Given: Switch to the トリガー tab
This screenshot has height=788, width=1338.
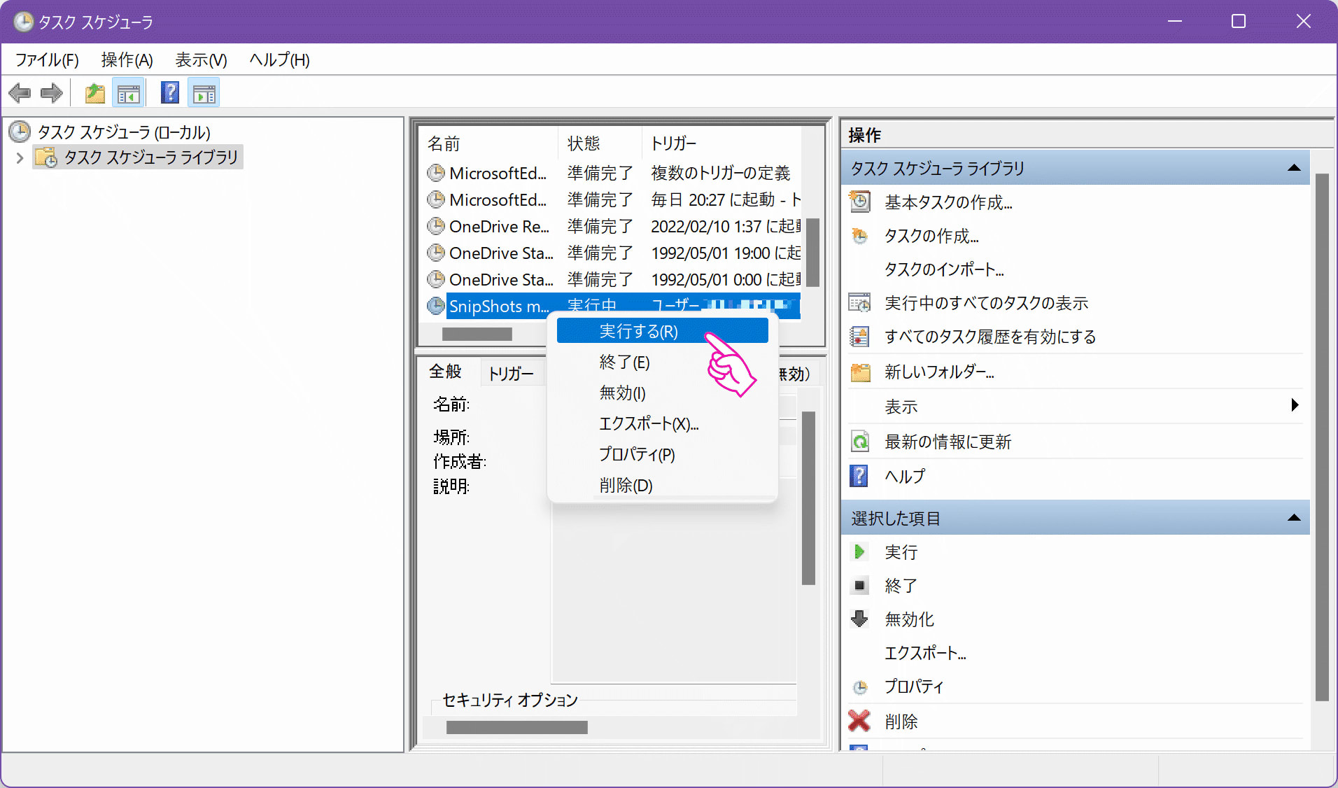Looking at the screenshot, I should click(511, 374).
